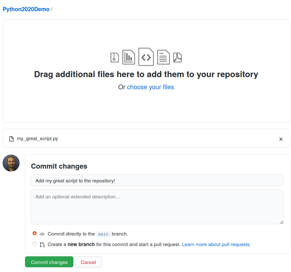The height and width of the screenshot is (272, 291).
Task: Click the main branch label badge
Action: click(103, 234)
